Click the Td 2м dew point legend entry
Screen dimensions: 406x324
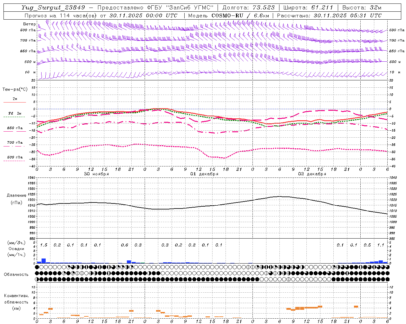tap(15, 113)
